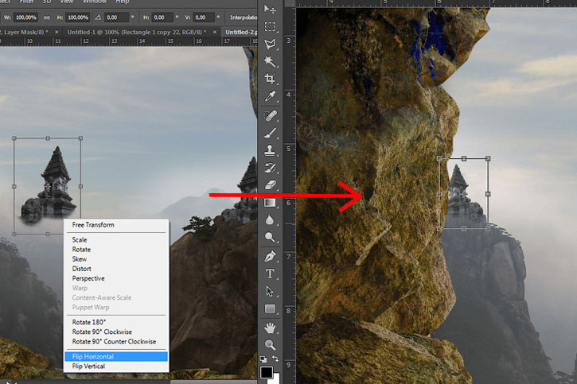
Task: Close the Layer Mask/8 document tab
Action: [x=57, y=32]
